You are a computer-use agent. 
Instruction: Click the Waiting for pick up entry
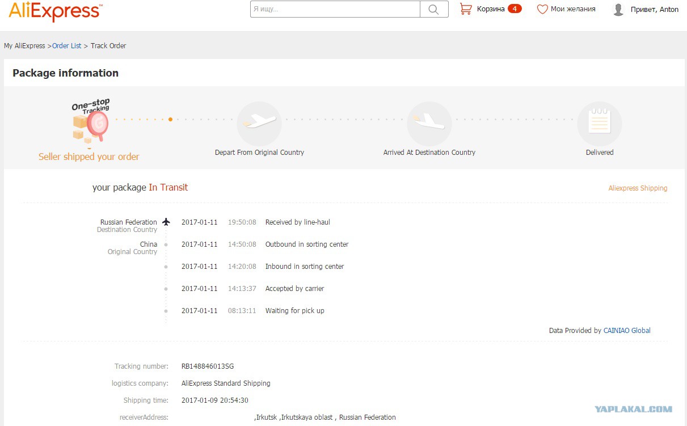294,311
